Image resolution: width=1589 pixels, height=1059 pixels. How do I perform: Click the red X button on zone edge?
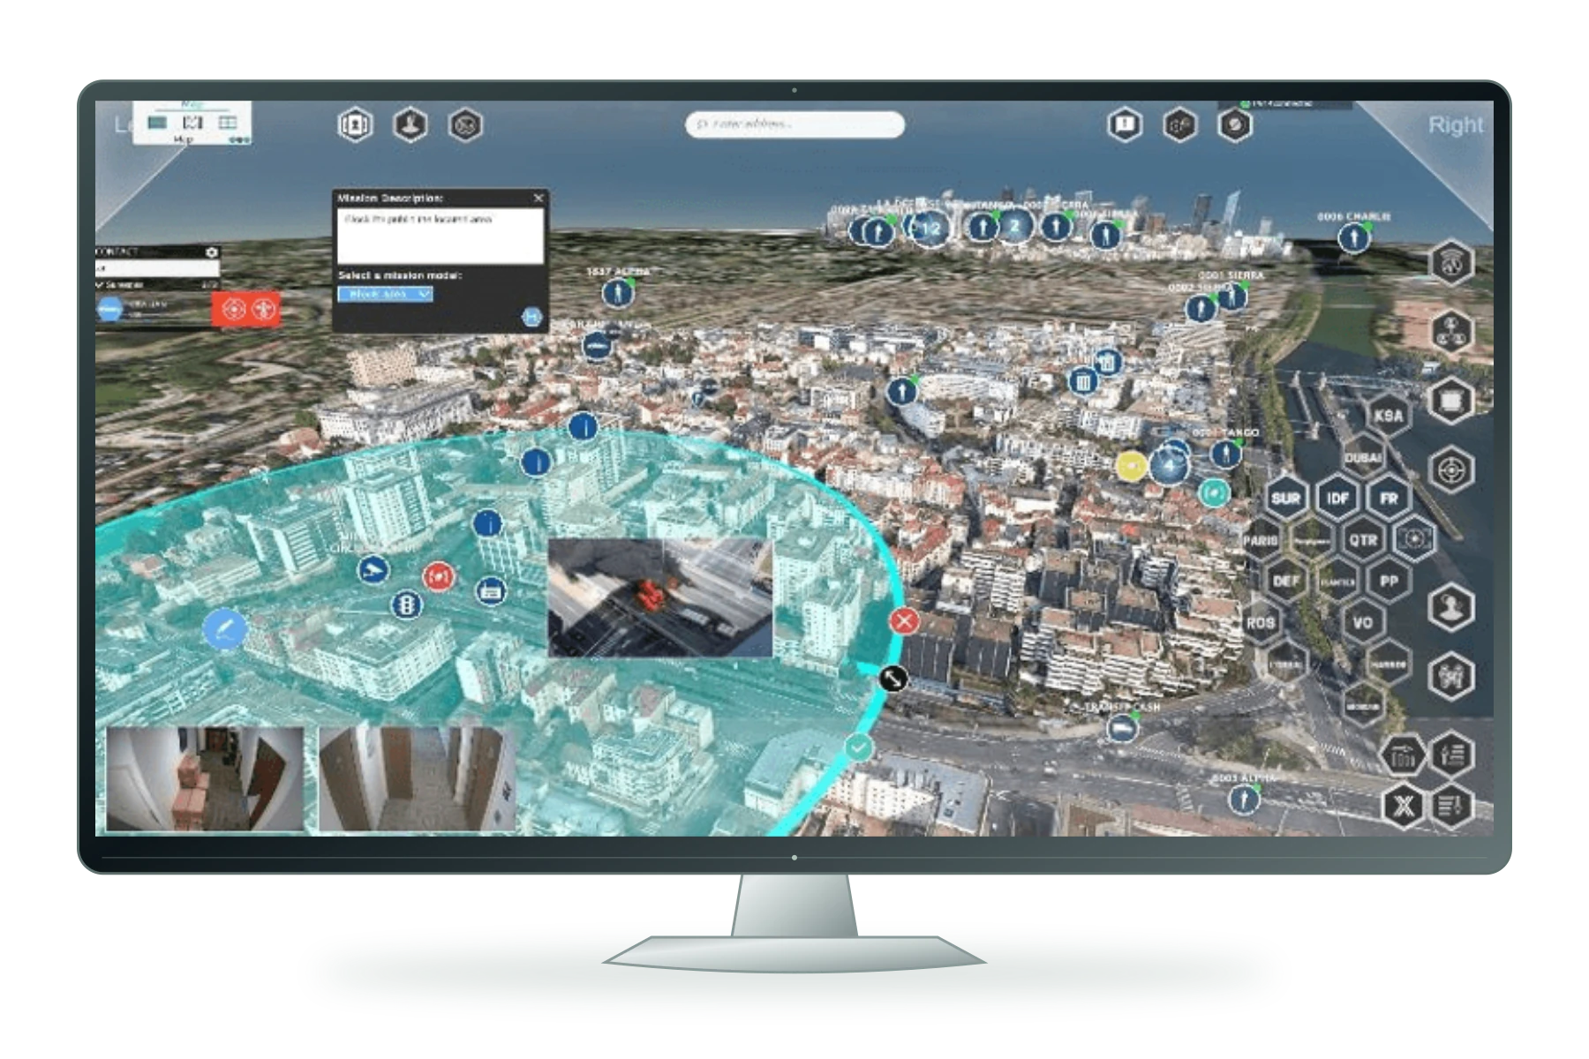(904, 621)
